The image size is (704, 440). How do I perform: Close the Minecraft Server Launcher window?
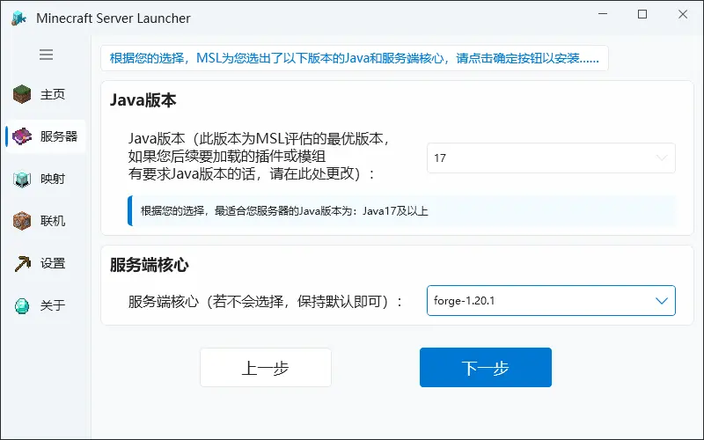pyautogui.click(x=683, y=14)
